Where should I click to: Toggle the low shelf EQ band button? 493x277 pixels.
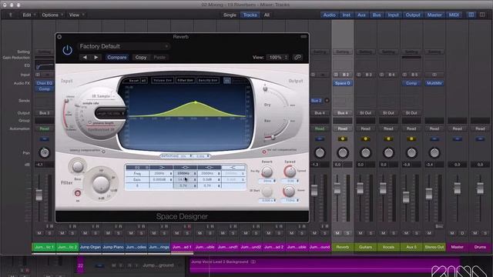[x=162, y=168]
